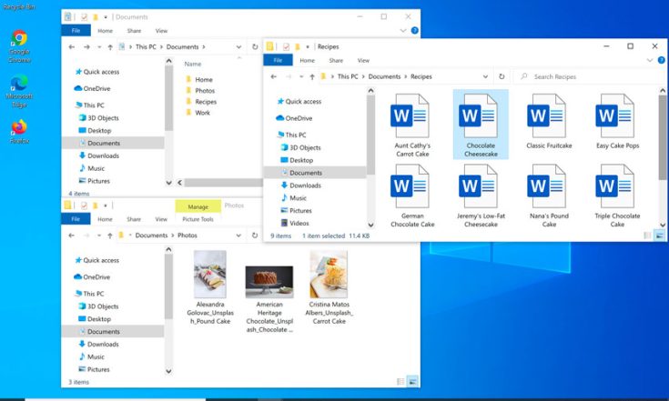669x401 pixels.
Task: Click the Properties checkmark in Recipes title bar
Action: point(286,46)
